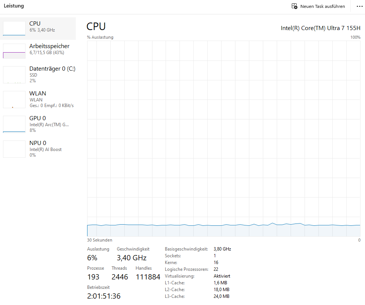The width and height of the screenshot is (365, 305).
Task: Click the Betriebszeit value 2:01:51:36
Action: (104, 296)
